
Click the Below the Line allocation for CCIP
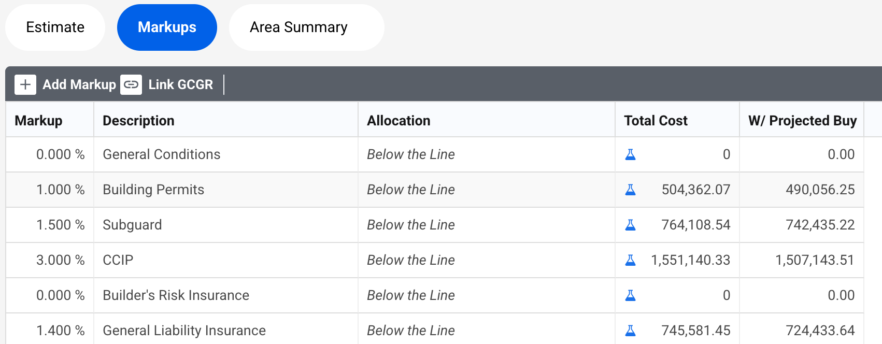[x=411, y=260]
